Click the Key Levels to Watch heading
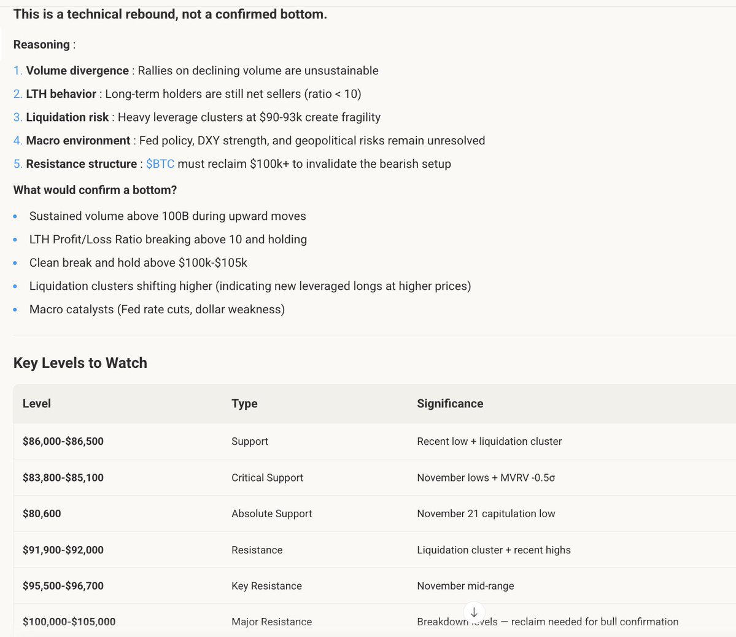This screenshot has width=736, height=637. (x=80, y=363)
